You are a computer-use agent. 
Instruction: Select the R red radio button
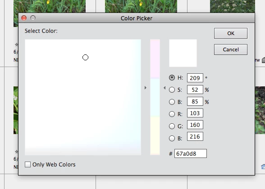pos(172,114)
